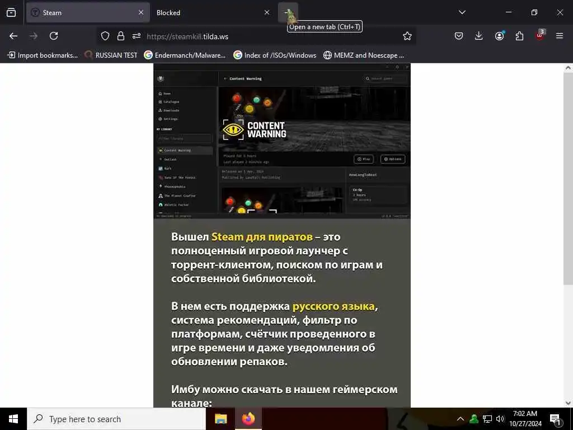Open Firefox View recent browsing icon
The width and height of the screenshot is (573, 430).
tap(11, 12)
